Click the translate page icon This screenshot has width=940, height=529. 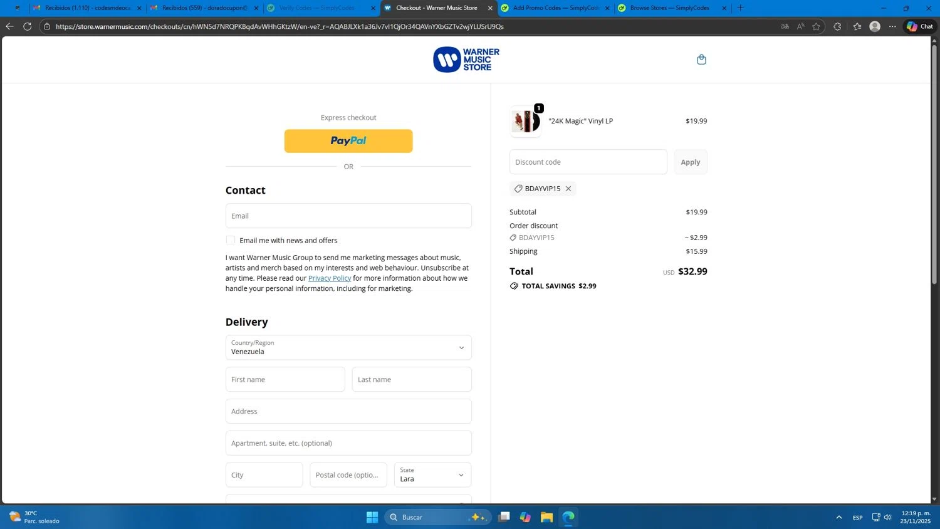[x=785, y=26]
